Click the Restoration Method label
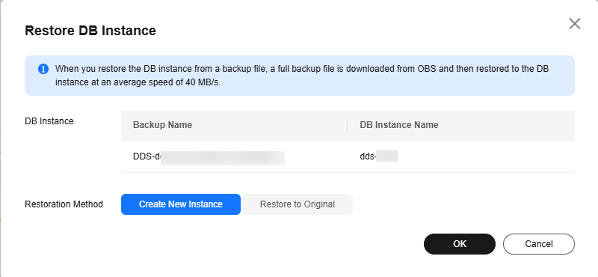 pos(64,204)
